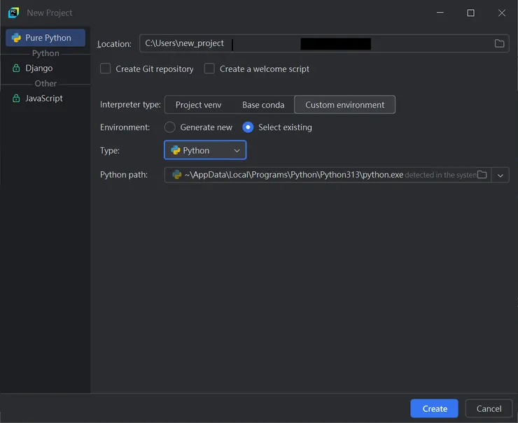Click the Python logo in Python path field

(x=176, y=175)
